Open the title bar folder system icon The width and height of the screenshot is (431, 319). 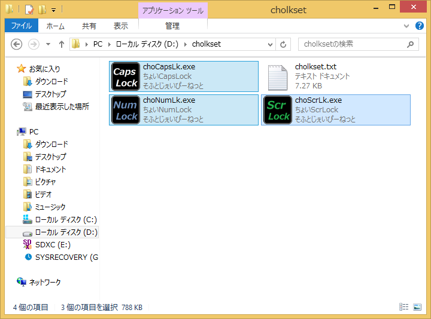pos(10,9)
